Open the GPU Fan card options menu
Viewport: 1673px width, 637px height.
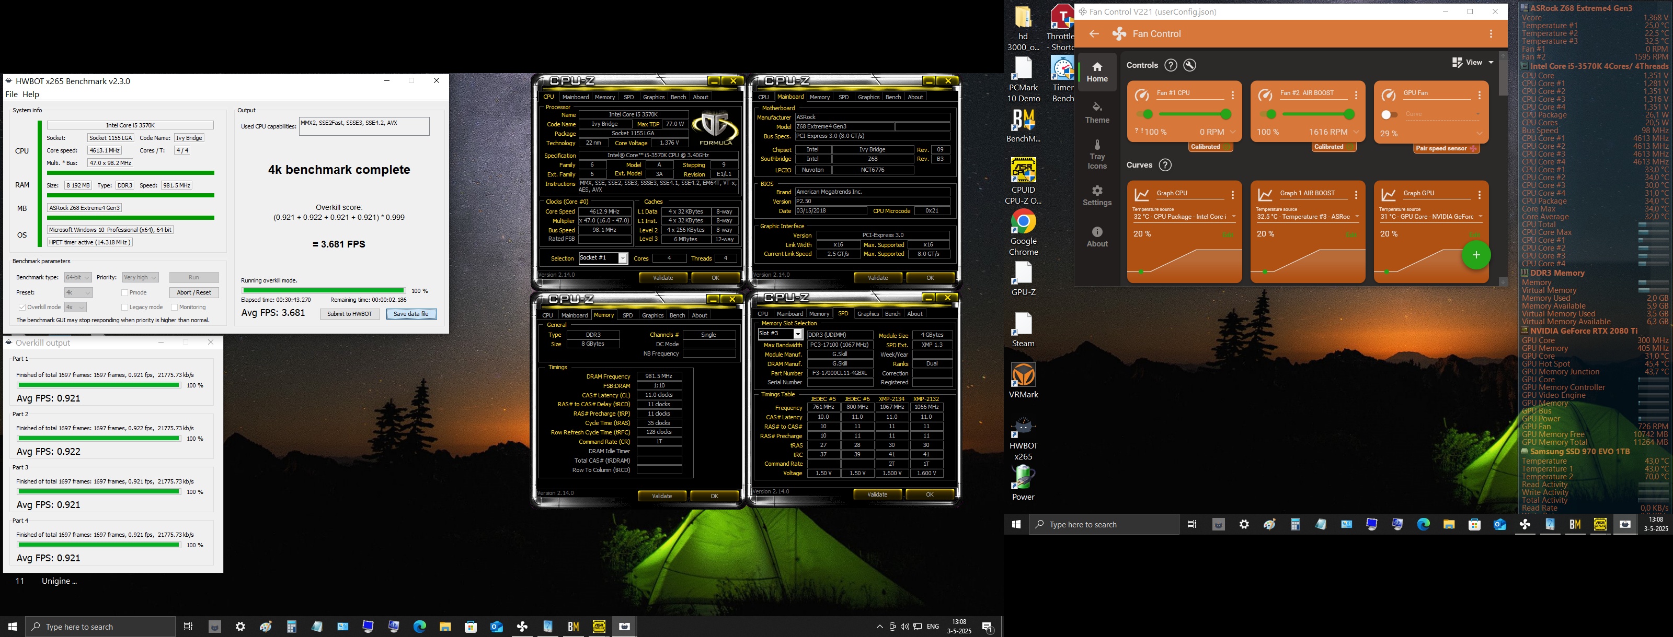tap(1480, 96)
